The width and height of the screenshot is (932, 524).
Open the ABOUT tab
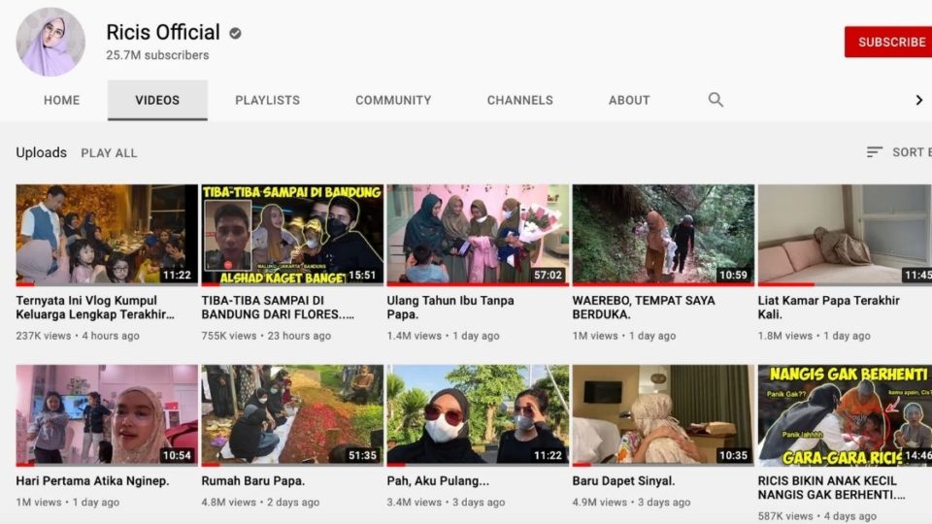(629, 100)
